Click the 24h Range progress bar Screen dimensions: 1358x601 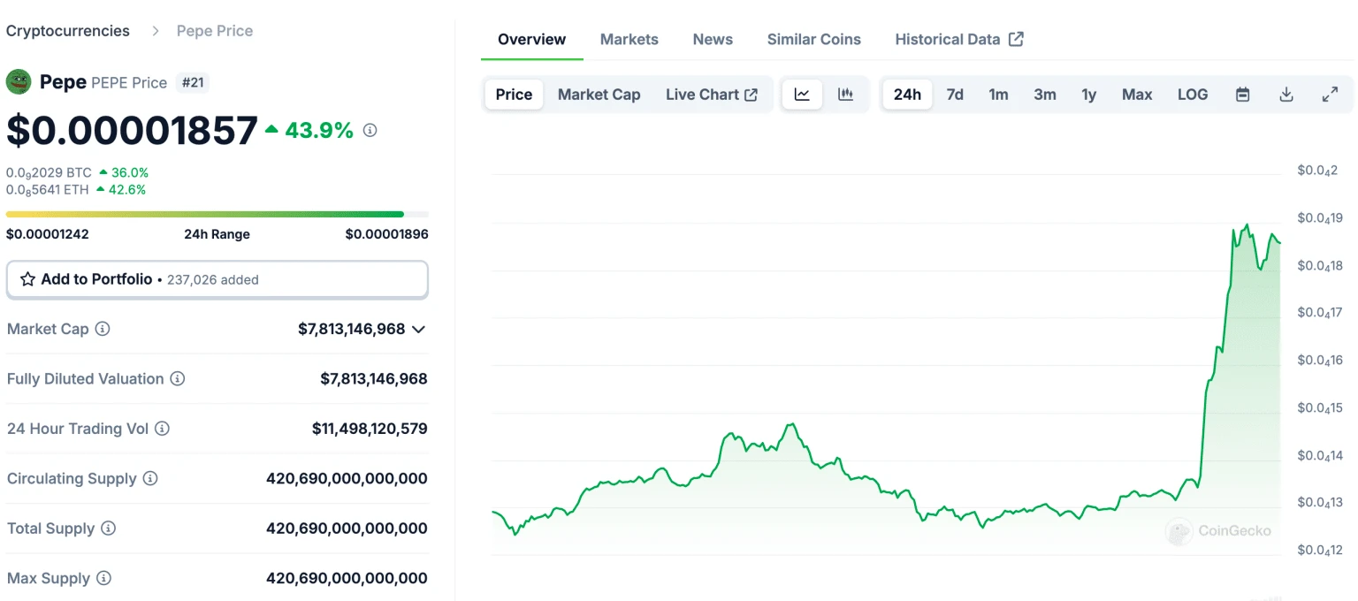tap(217, 214)
